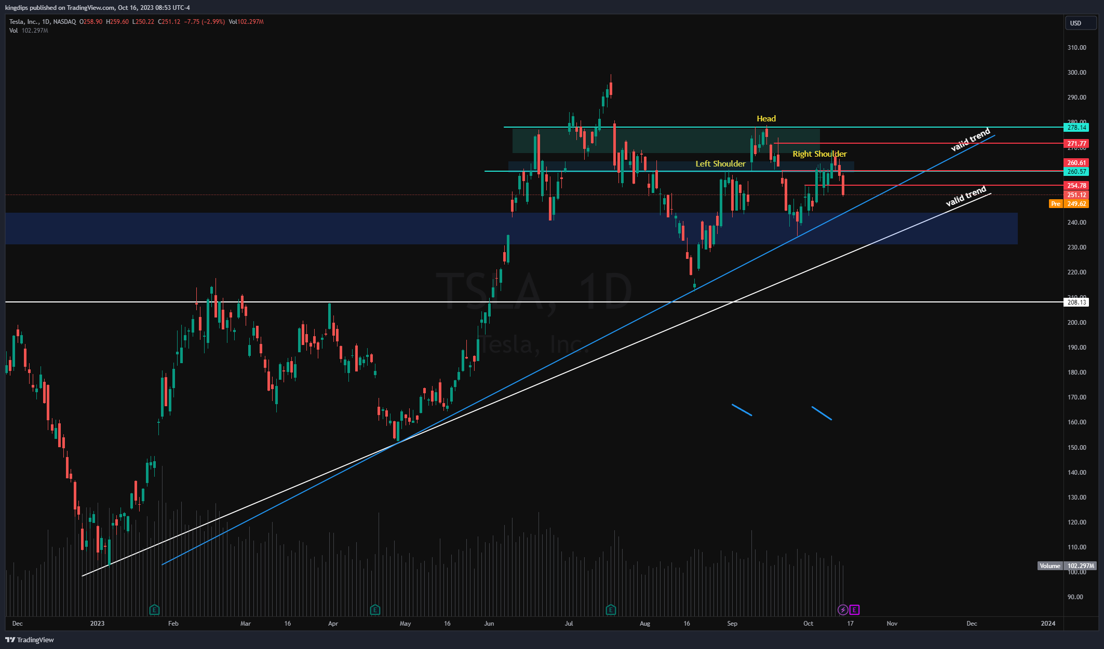Image resolution: width=1104 pixels, height=649 pixels.
Task: Click the 150.00 price axis tick
Action: pos(1076,448)
